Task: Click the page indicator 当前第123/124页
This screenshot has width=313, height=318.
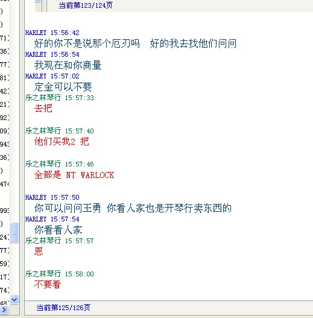Action: 86,5
